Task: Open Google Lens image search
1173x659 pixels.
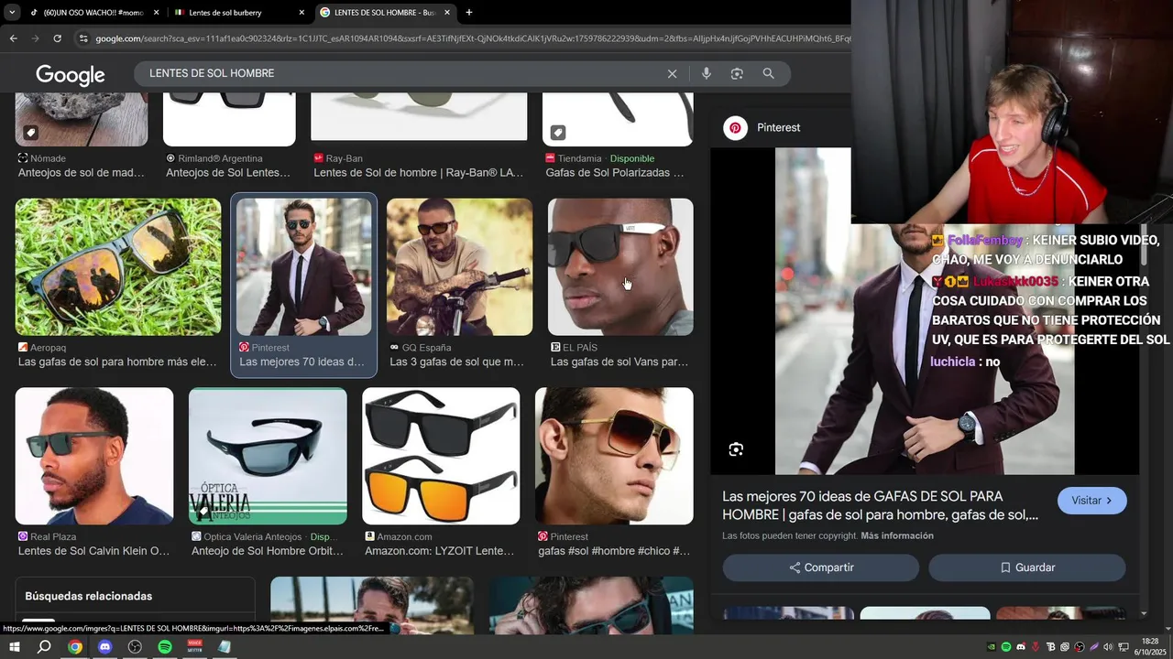Action: tap(737, 74)
